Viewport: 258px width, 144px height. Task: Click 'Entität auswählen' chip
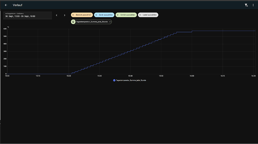(126, 15)
